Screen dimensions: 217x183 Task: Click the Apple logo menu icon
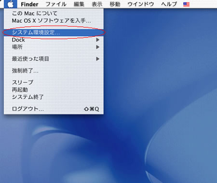11,4
